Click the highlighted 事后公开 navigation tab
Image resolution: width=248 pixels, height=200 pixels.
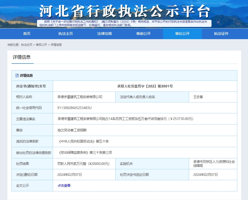[182, 34]
